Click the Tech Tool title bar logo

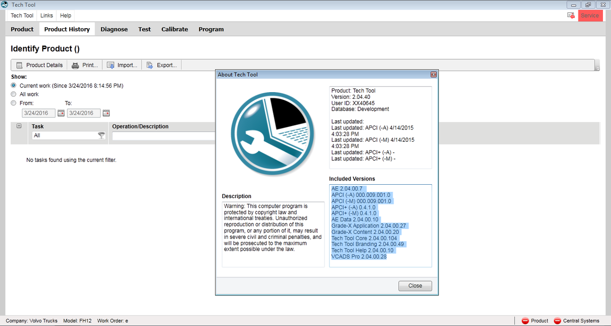pyautogui.click(x=4, y=4)
